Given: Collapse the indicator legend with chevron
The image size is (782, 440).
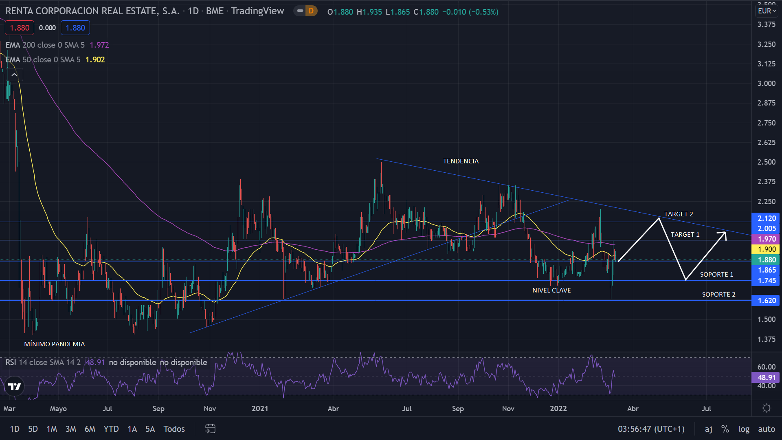Looking at the screenshot, I should click(14, 75).
